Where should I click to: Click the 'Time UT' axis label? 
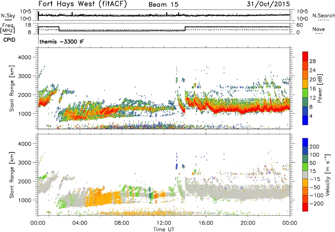coord(164,229)
